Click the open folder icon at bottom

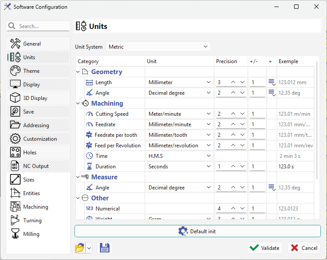80,248
